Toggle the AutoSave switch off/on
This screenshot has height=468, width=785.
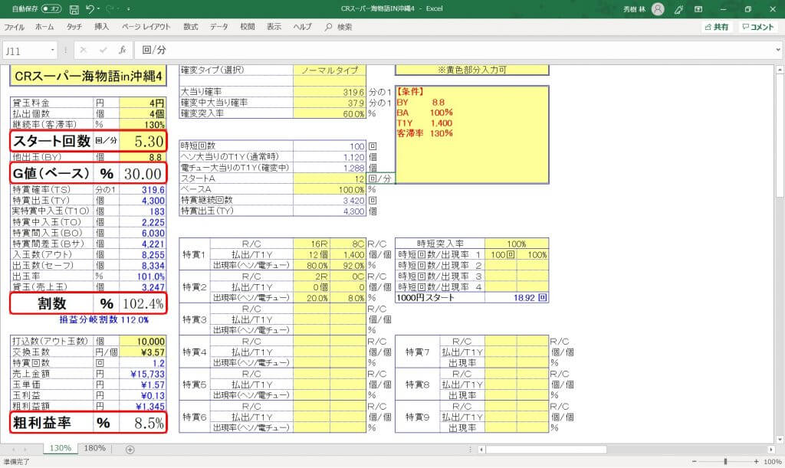51,9
